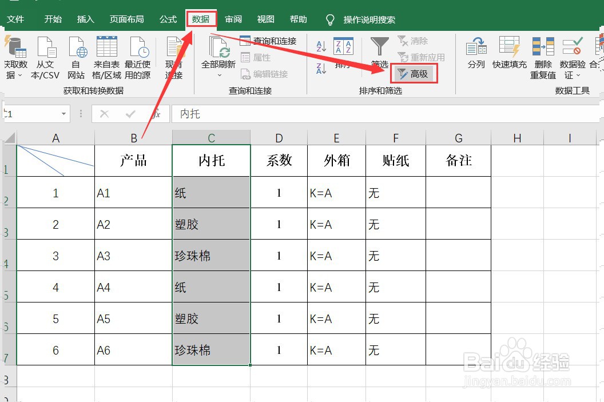Image resolution: width=604 pixels, height=402 pixels.
Task: Select column D header
Action: [x=279, y=138]
